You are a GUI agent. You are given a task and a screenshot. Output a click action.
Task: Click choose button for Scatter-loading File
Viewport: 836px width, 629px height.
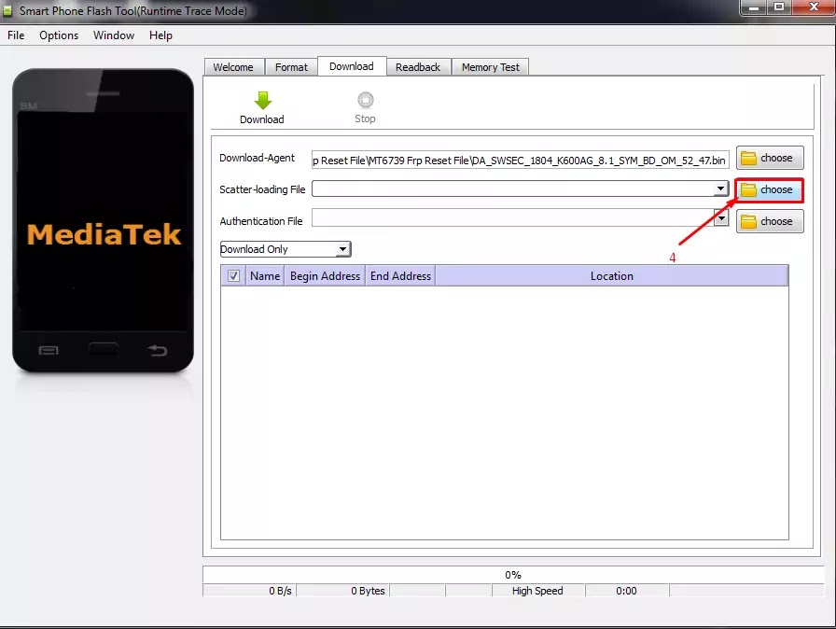point(770,189)
